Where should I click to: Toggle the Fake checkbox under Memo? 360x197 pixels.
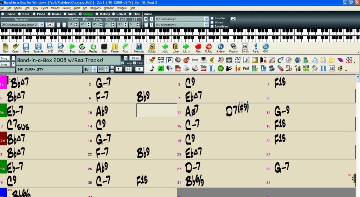(x=135, y=63)
